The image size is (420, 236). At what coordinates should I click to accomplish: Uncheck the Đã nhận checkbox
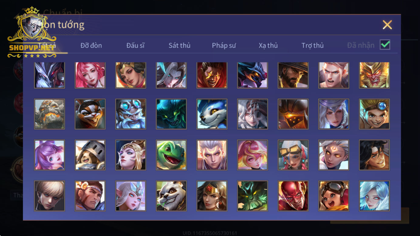pyautogui.click(x=385, y=45)
